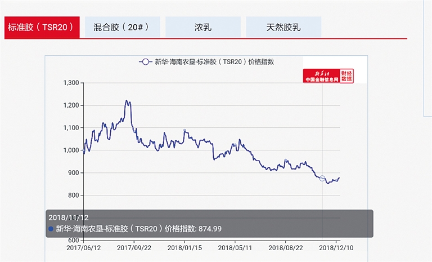432x262 pixels.
Task: Click the 财经数据 badge
Action: (347, 77)
